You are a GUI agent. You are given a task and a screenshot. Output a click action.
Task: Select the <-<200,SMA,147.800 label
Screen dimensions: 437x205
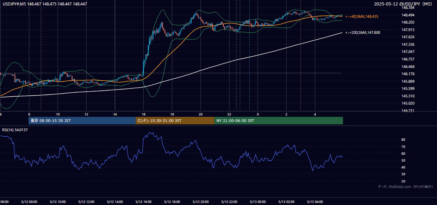[x=362, y=32]
